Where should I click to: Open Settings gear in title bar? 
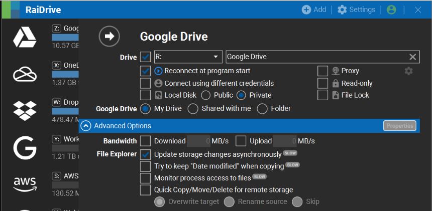[x=342, y=10]
